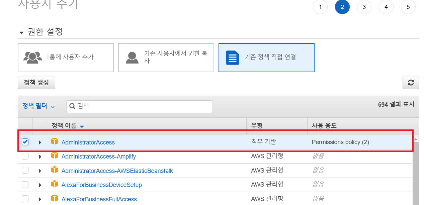Click the 직무 기반 type cell

(x=263, y=142)
